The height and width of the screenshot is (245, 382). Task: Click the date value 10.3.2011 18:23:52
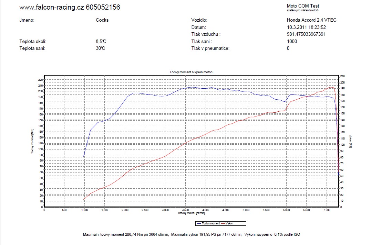pyautogui.click(x=306, y=27)
